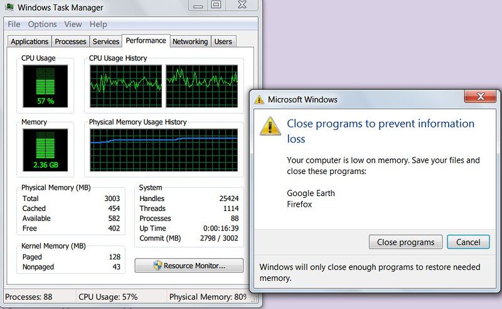Click the Physical Memory status bar entry
Image resolution: width=502 pixels, height=309 pixels.
click(x=208, y=297)
